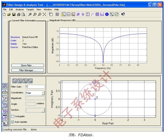Image resolution: width=164 pixels, height=139 pixels.
Task: Open the Analysis menu
Action: pyautogui.click(x=20, y=10)
